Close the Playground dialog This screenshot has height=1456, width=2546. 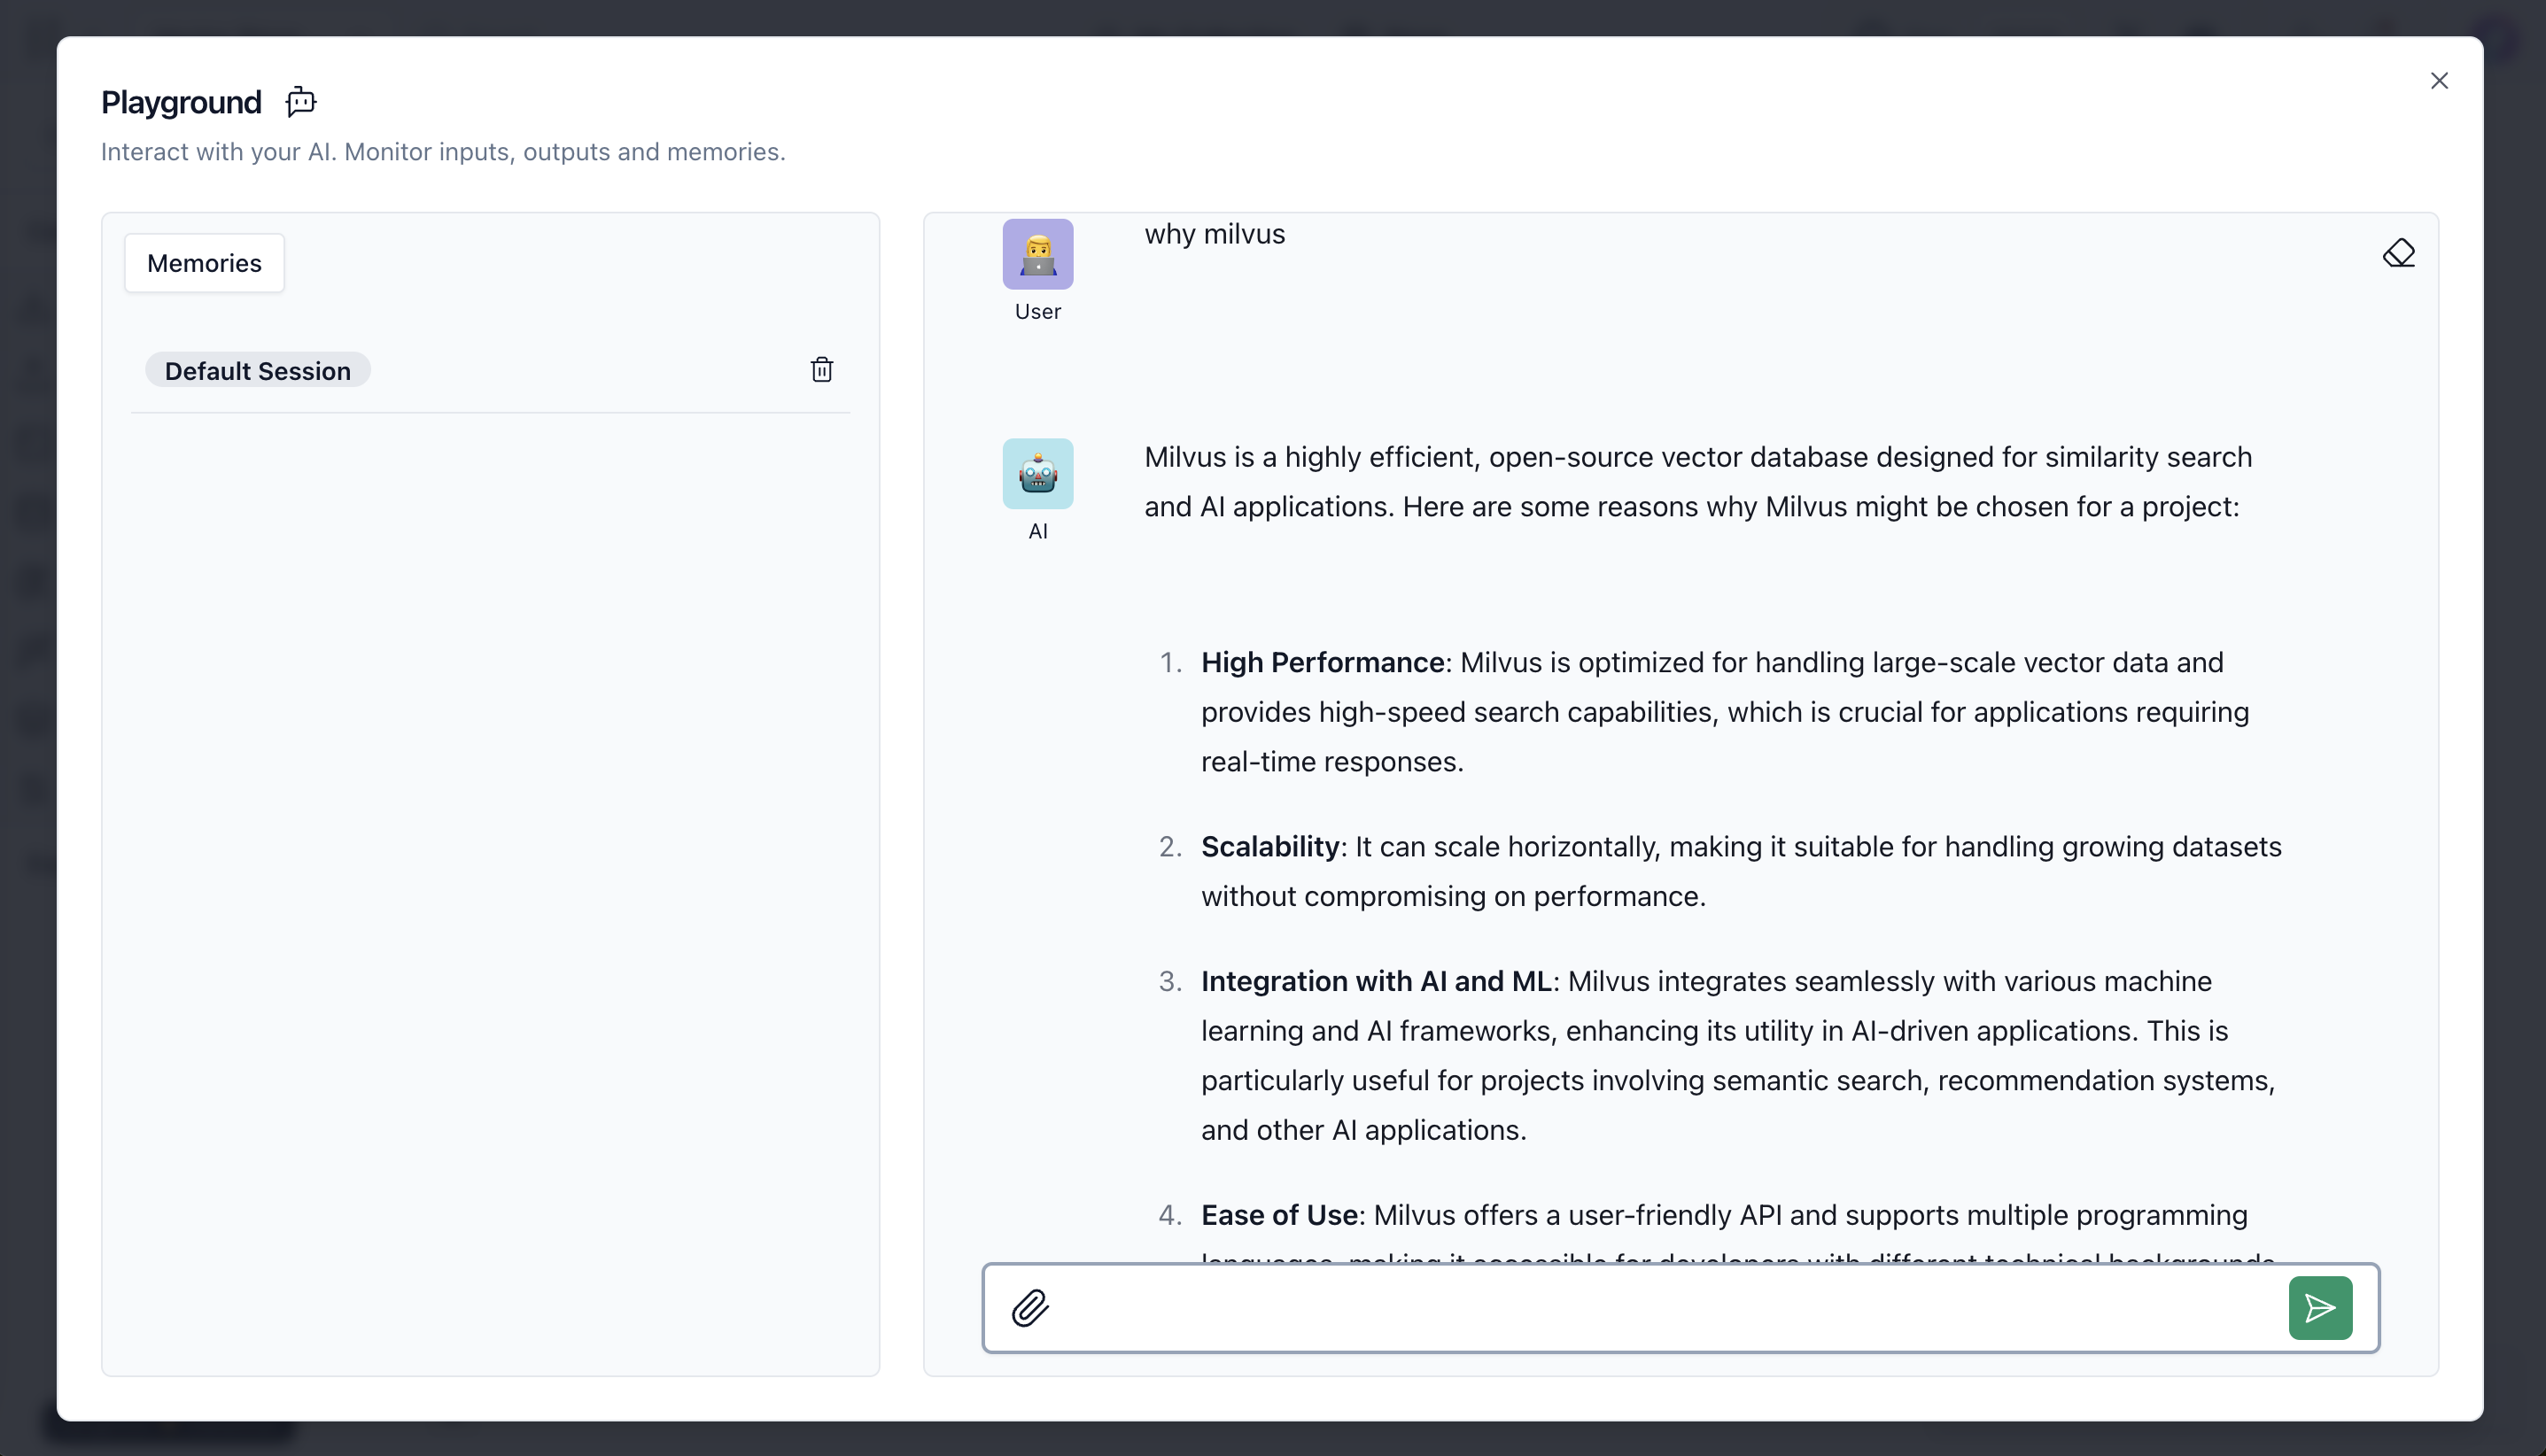2439,81
